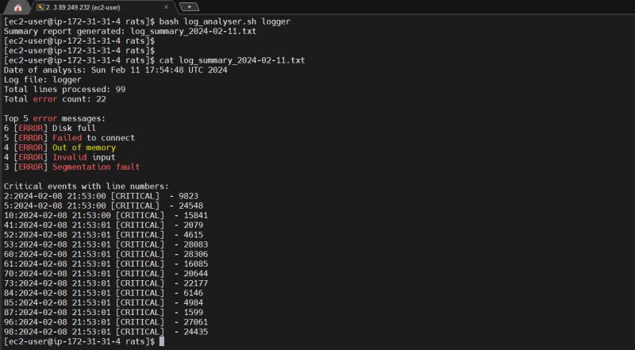Image resolution: width=635 pixels, height=350 pixels.
Task: Click the CRITICAL entry with value 24435
Action: tap(106, 333)
